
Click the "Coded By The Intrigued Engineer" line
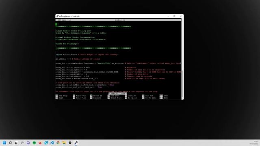click(x=81, y=33)
